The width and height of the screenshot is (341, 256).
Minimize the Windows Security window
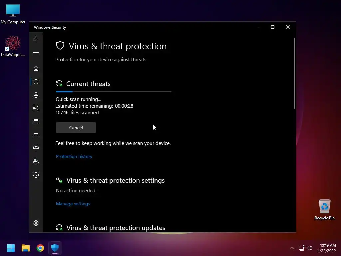point(257,27)
